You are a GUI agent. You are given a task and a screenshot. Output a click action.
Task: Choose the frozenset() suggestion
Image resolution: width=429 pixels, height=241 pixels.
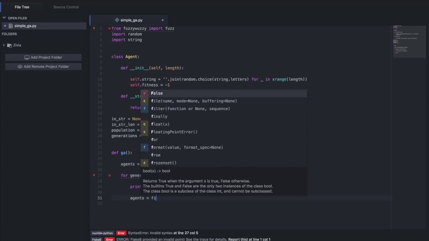(223, 163)
